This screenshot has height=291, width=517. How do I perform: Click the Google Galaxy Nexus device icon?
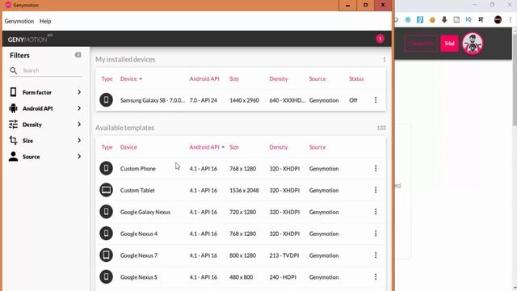tap(106, 212)
